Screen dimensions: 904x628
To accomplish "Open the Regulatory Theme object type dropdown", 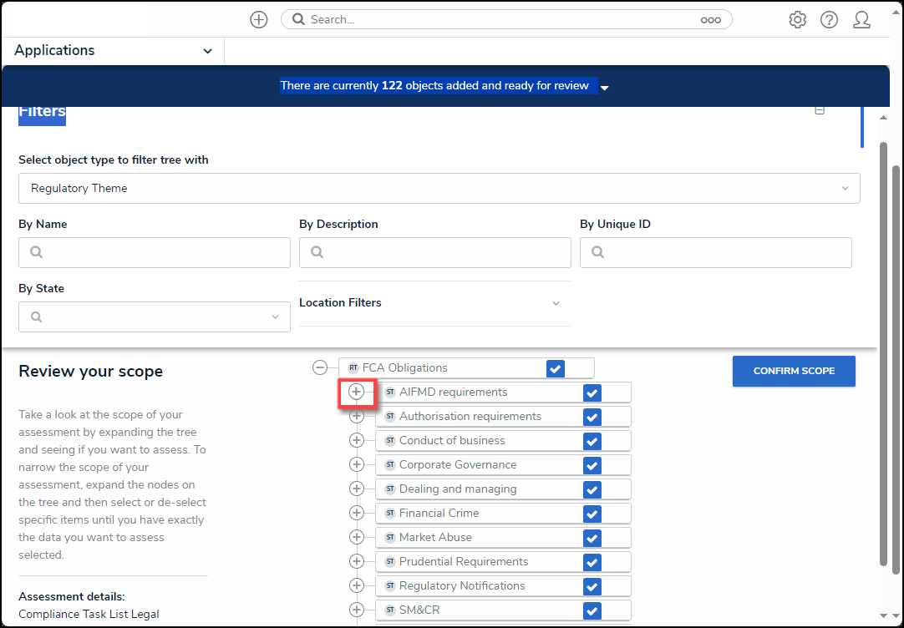I will pos(439,189).
